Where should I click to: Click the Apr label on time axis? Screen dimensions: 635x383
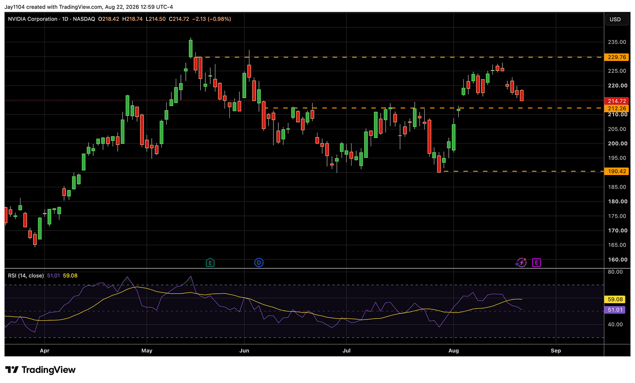pyautogui.click(x=44, y=350)
